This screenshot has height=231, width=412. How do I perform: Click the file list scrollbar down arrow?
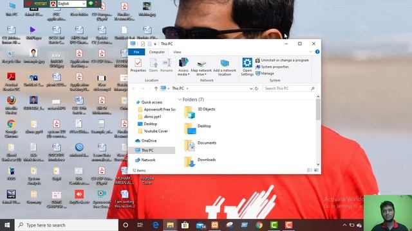pyautogui.click(x=318, y=164)
